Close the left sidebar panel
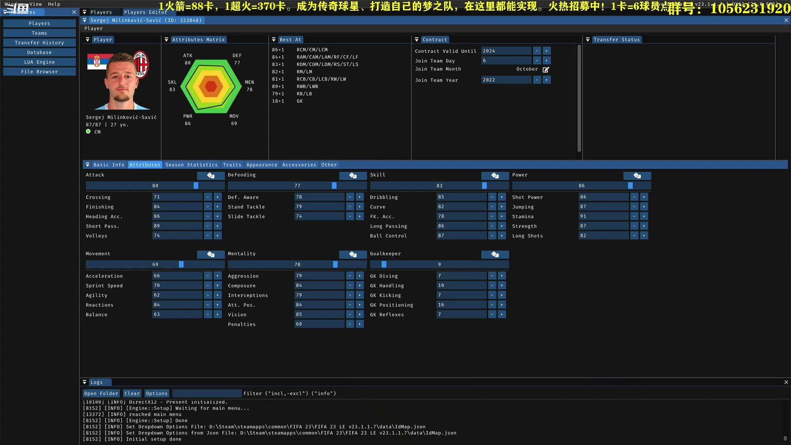791x445 pixels. 74,12
